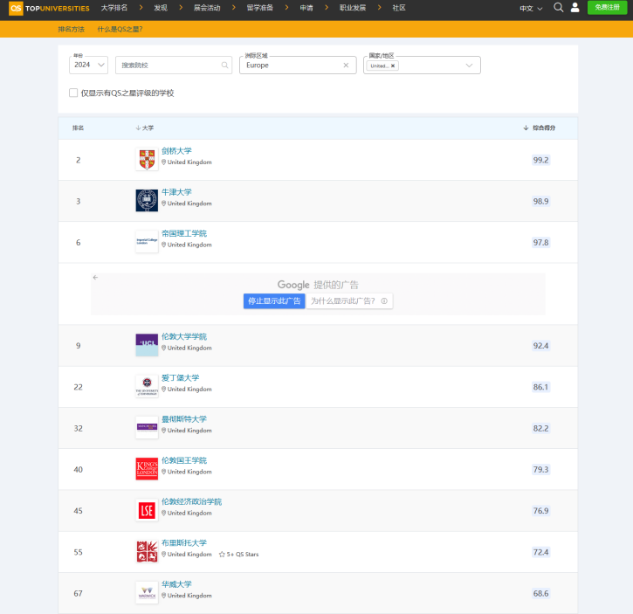This screenshot has width=633, height=614.
Task: Click the 免费注册 button
Action: click(607, 7)
